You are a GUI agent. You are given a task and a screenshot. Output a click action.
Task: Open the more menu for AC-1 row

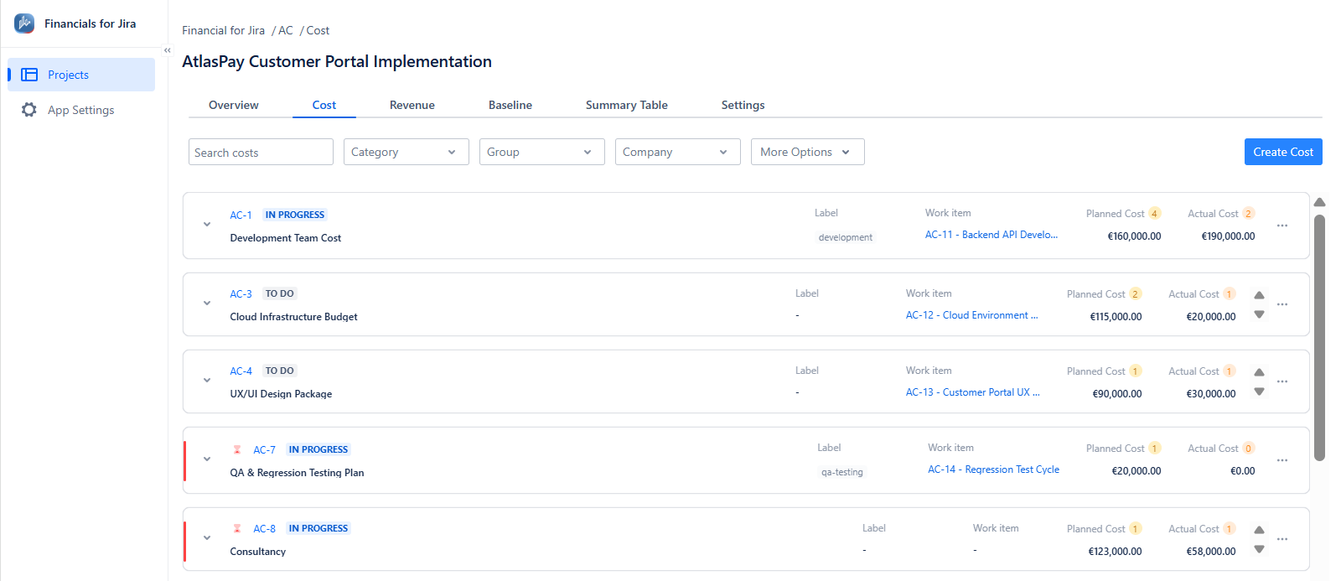point(1282,226)
